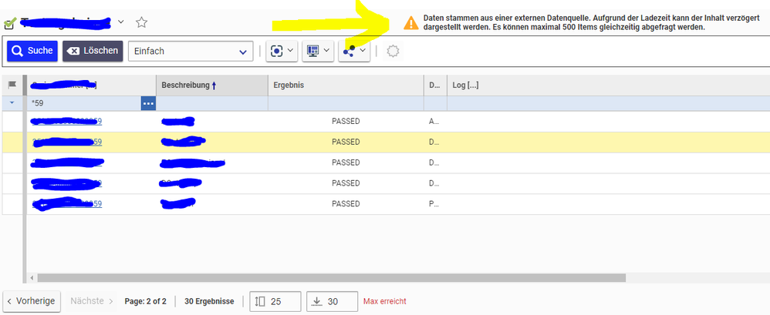Expand the title dropdown chevron beside star
770x315 pixels.
[121, 22]
